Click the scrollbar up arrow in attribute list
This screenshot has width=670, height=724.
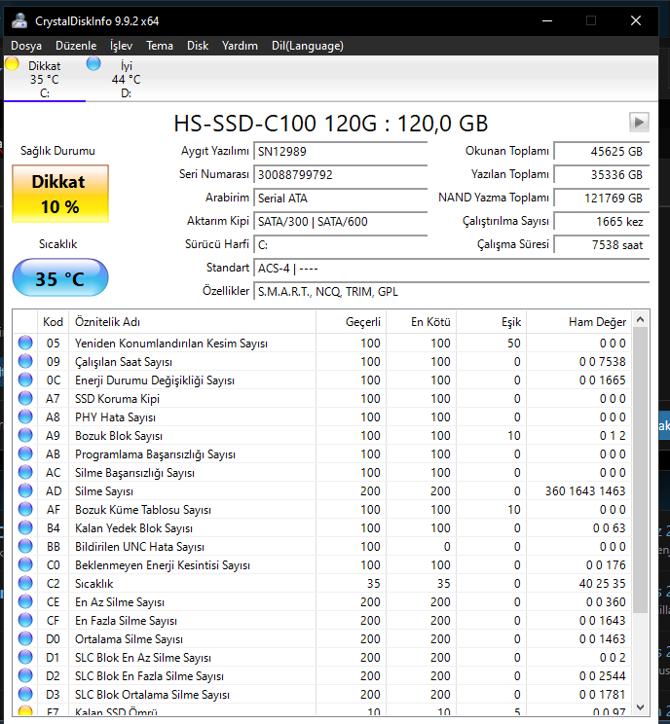click(640, 319)
